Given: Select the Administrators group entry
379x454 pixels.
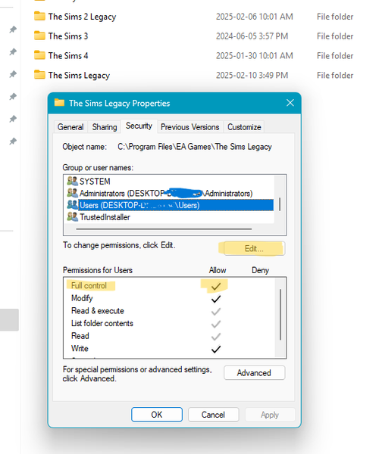Looking at the screenshot, I should tap(166, 193).
